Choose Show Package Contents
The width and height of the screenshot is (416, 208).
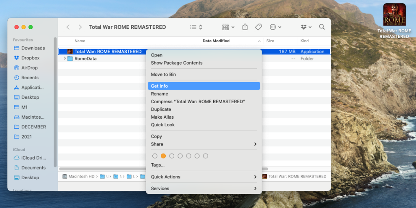coord(204,63)
